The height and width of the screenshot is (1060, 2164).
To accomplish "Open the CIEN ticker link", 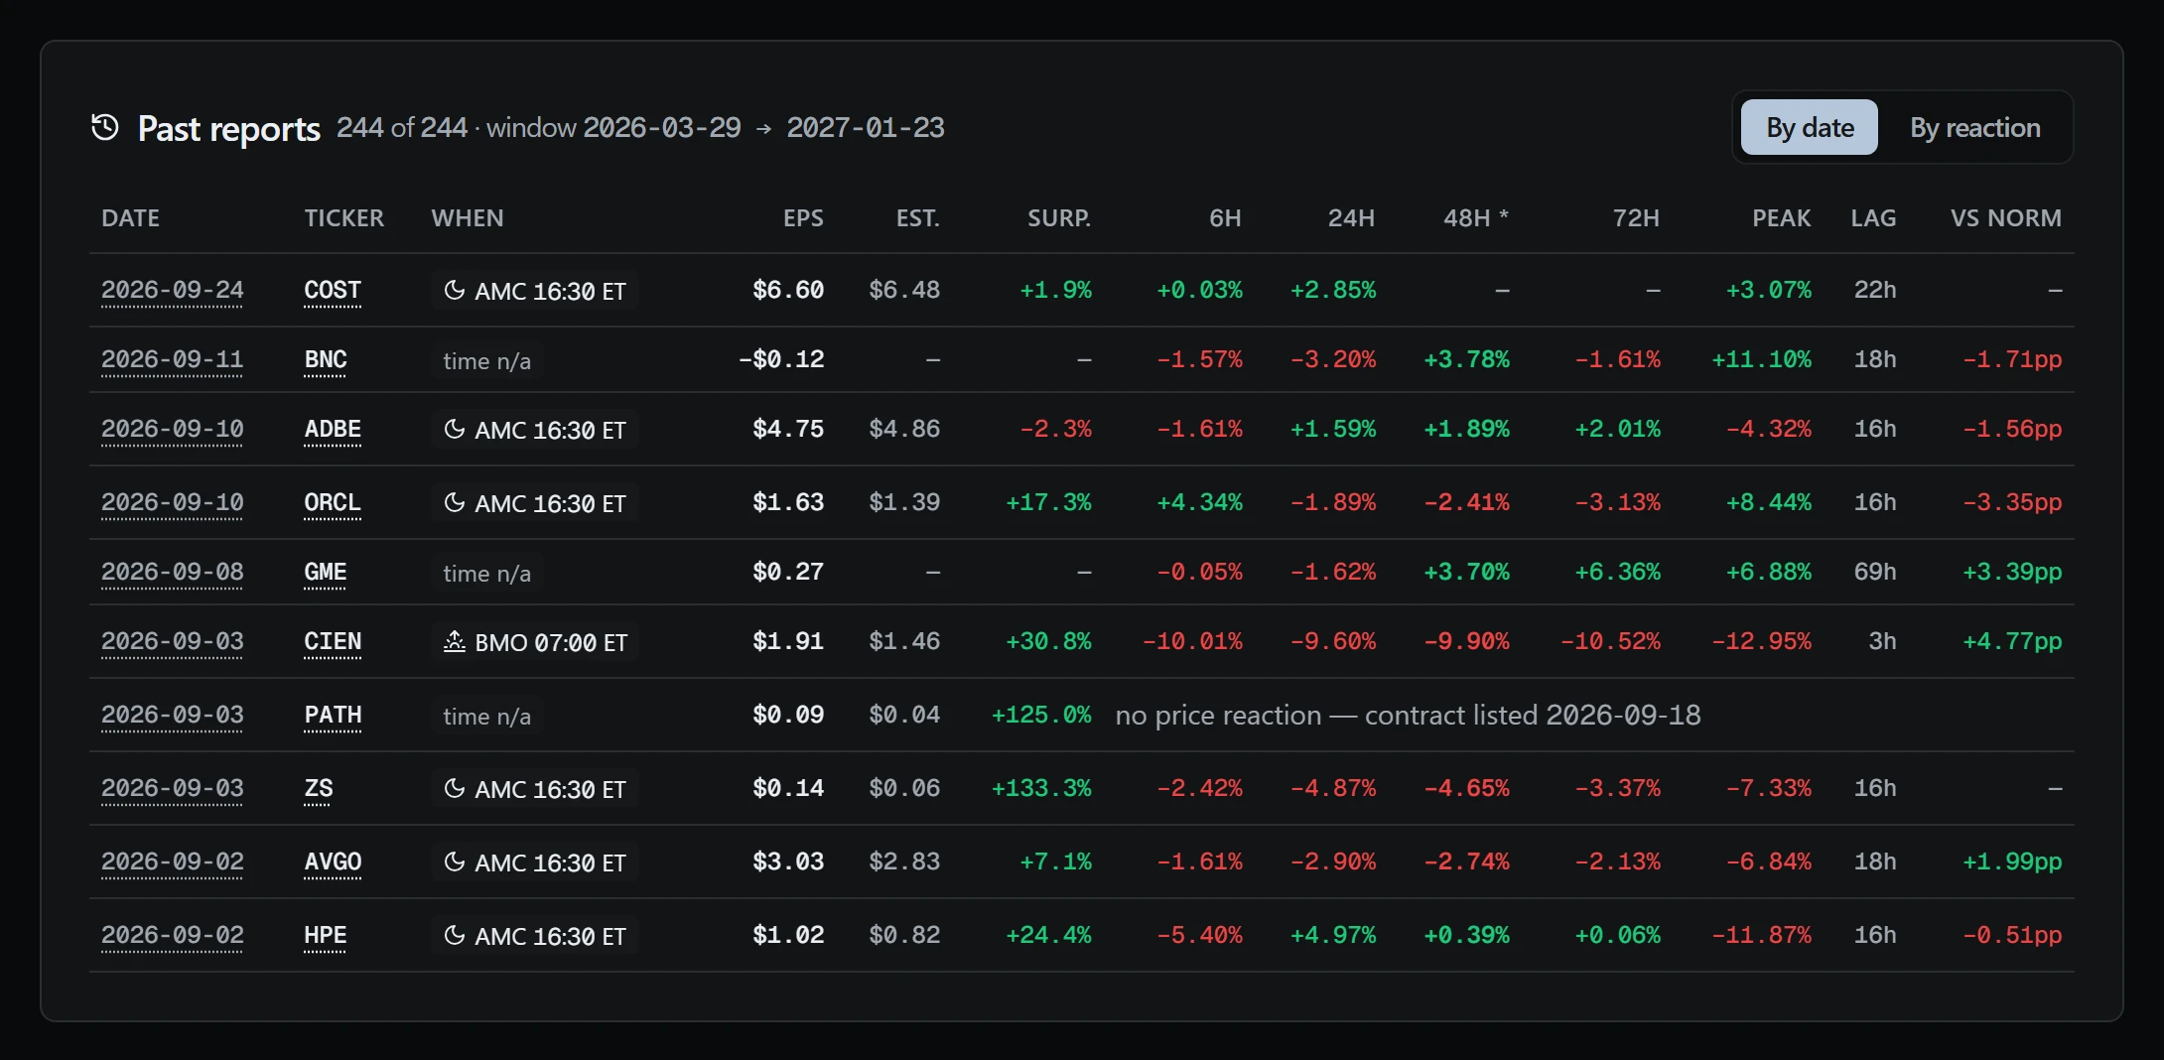I will click(x=333, y=642).
